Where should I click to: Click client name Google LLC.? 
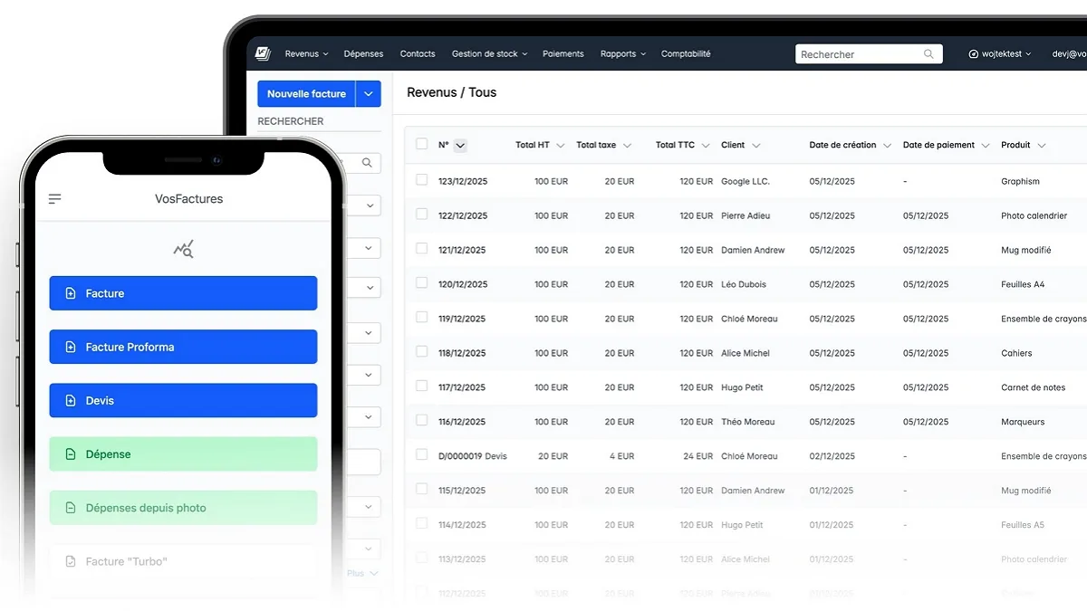pyautogui.click(x=746, y=181)
